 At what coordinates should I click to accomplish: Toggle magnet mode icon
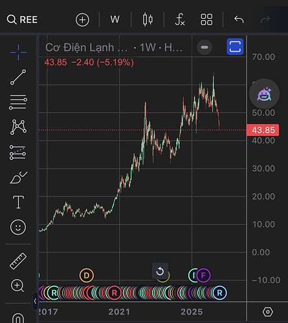(18, 318)
